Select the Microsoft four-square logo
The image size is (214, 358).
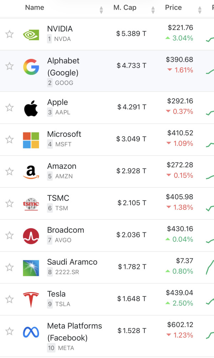31,140
